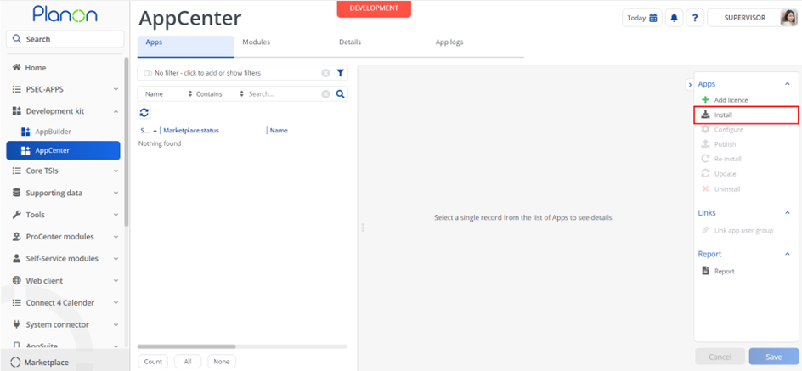Open notifications bell

point(674,18)
